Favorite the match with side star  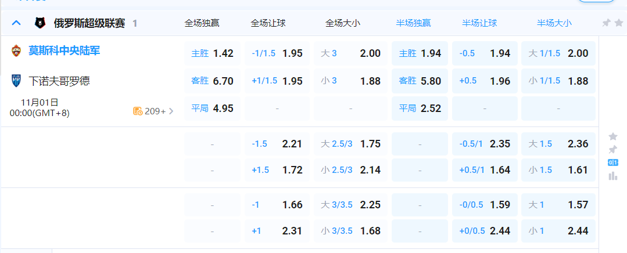coord(612,136)
